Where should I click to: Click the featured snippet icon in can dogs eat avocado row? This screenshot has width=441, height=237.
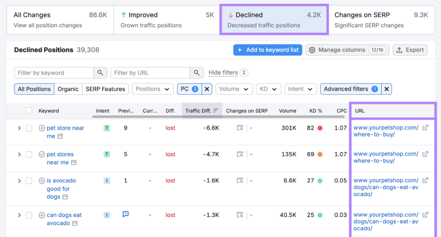126,214
